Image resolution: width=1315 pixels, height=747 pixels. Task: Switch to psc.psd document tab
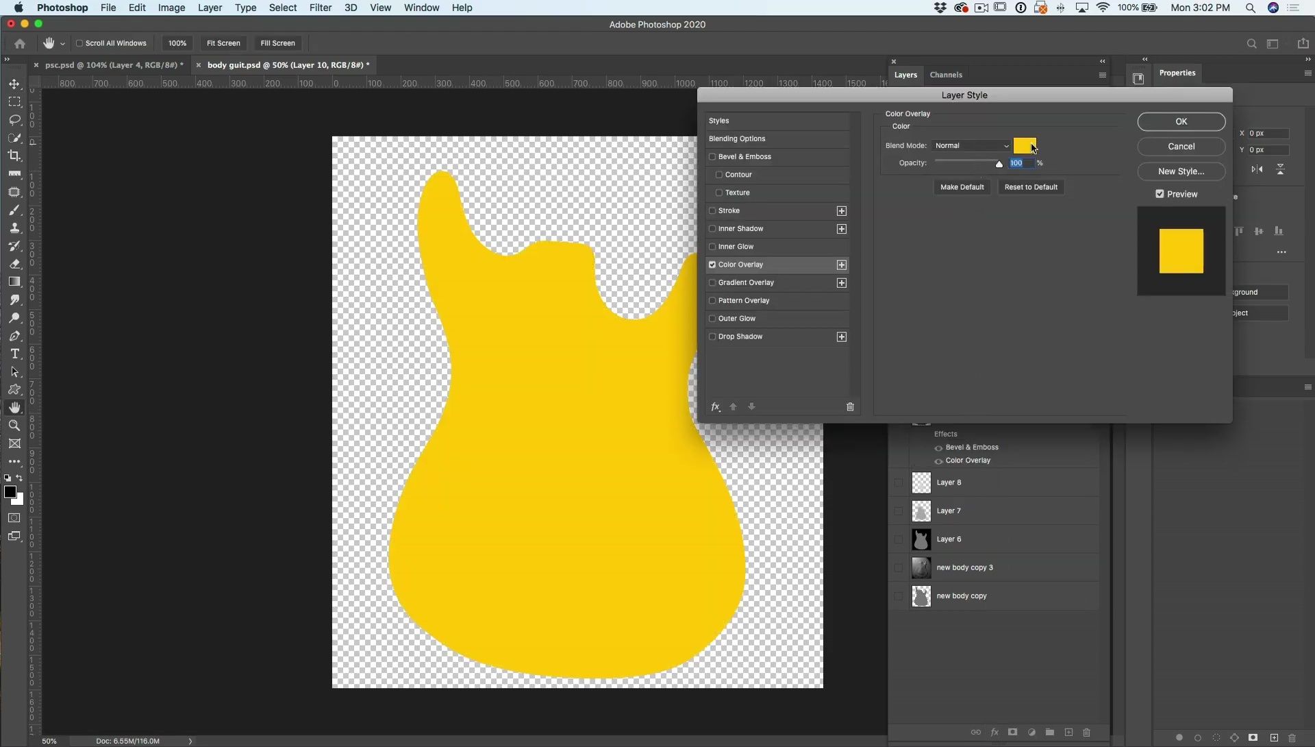coord(114,65)
